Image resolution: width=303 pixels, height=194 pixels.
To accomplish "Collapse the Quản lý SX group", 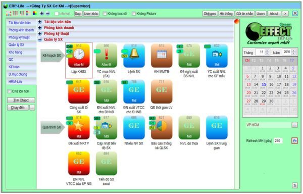I will pos(40,39).
